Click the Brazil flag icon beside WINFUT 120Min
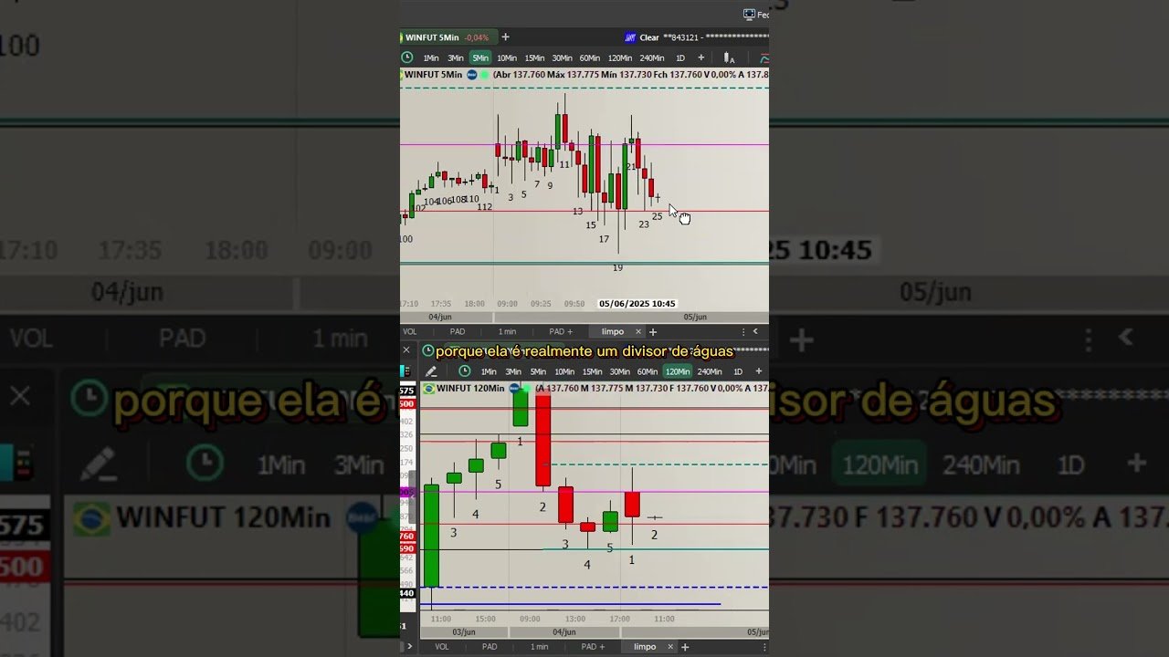 point(428,388)
